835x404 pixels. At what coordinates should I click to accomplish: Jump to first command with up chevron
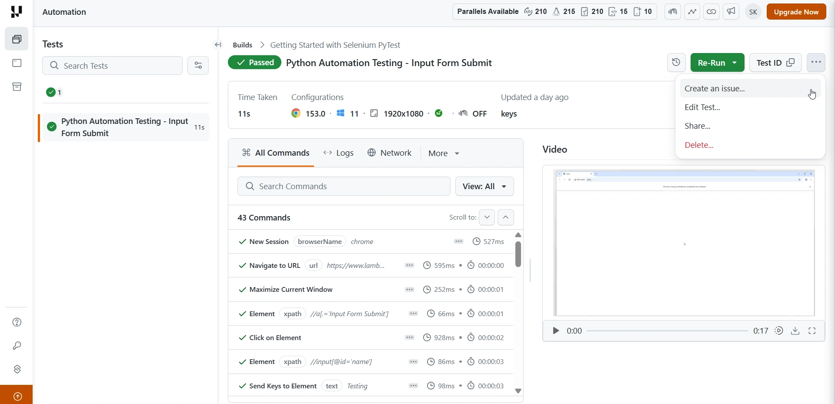(x=506, y=217)
